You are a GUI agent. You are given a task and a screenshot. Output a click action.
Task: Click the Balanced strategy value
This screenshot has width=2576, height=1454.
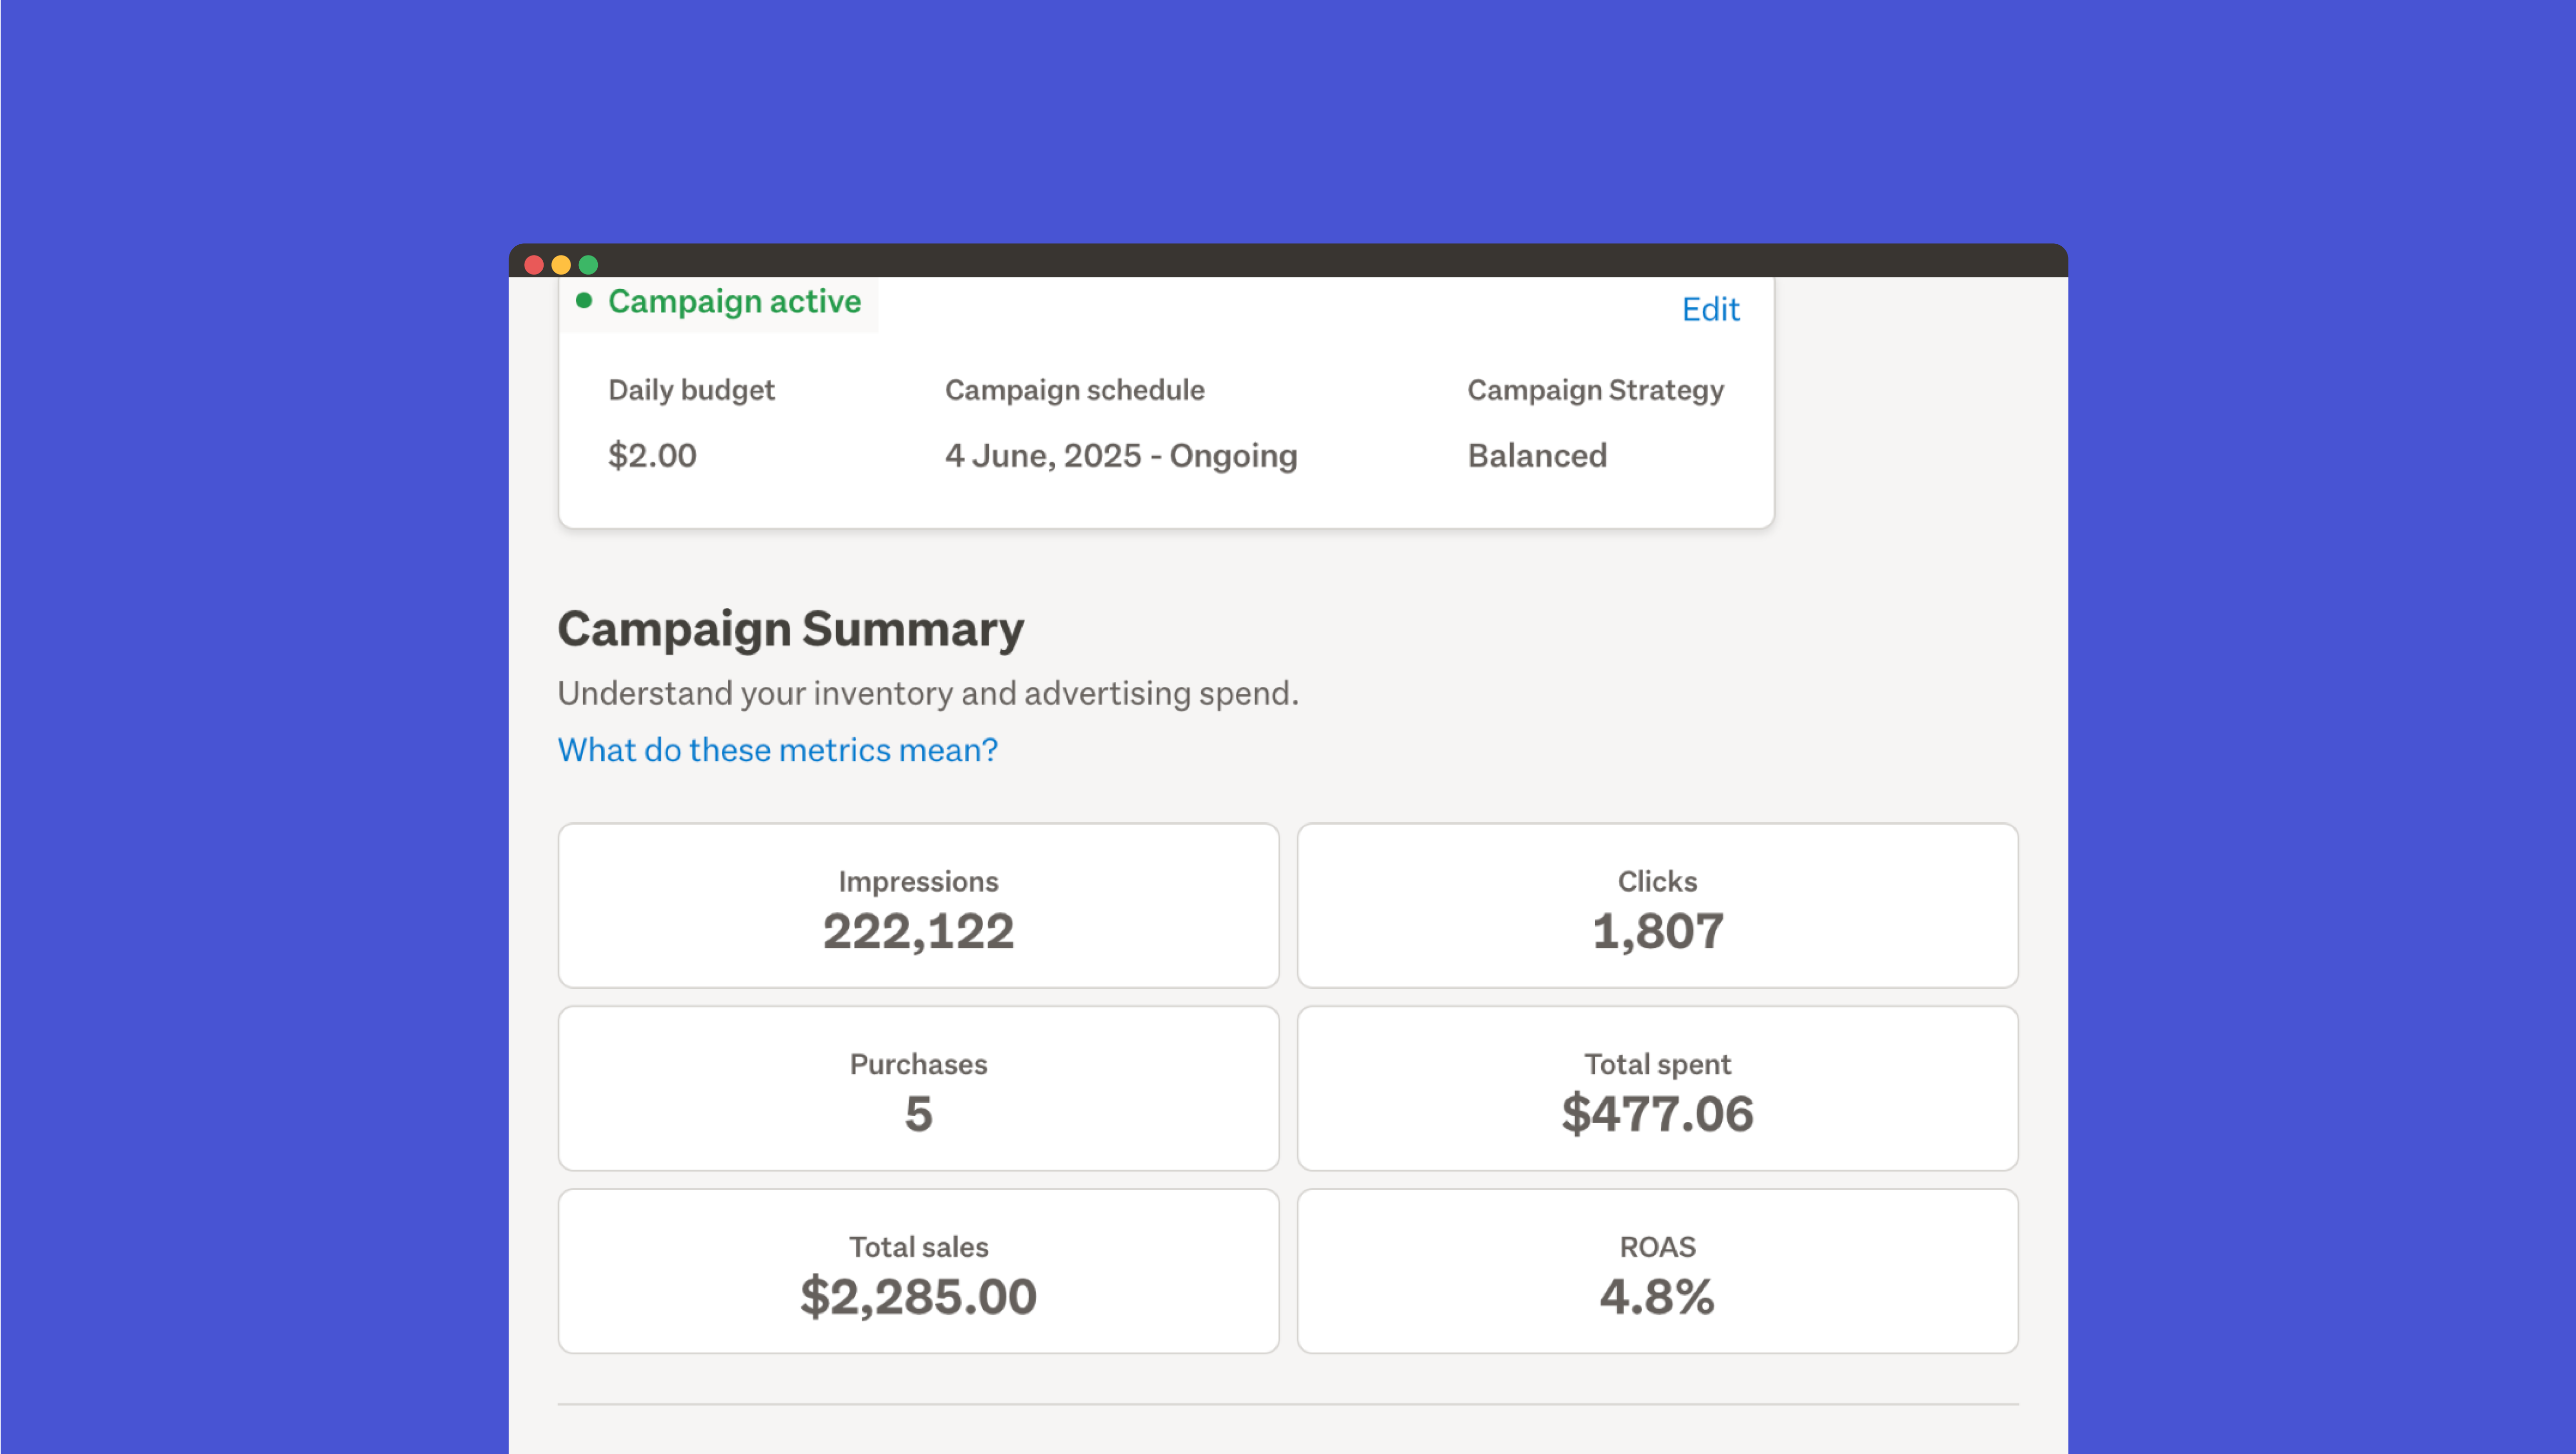(x=1537, y=455)
